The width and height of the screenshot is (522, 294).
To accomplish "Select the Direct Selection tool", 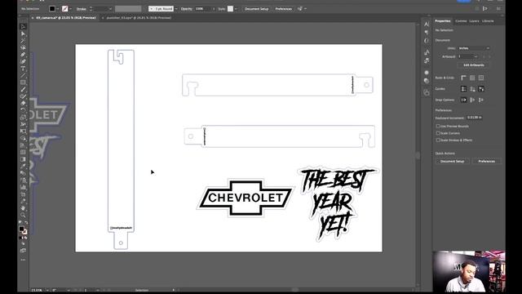I will 23,33.
